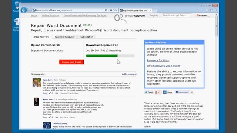Click the Bookmark share button

203,16
